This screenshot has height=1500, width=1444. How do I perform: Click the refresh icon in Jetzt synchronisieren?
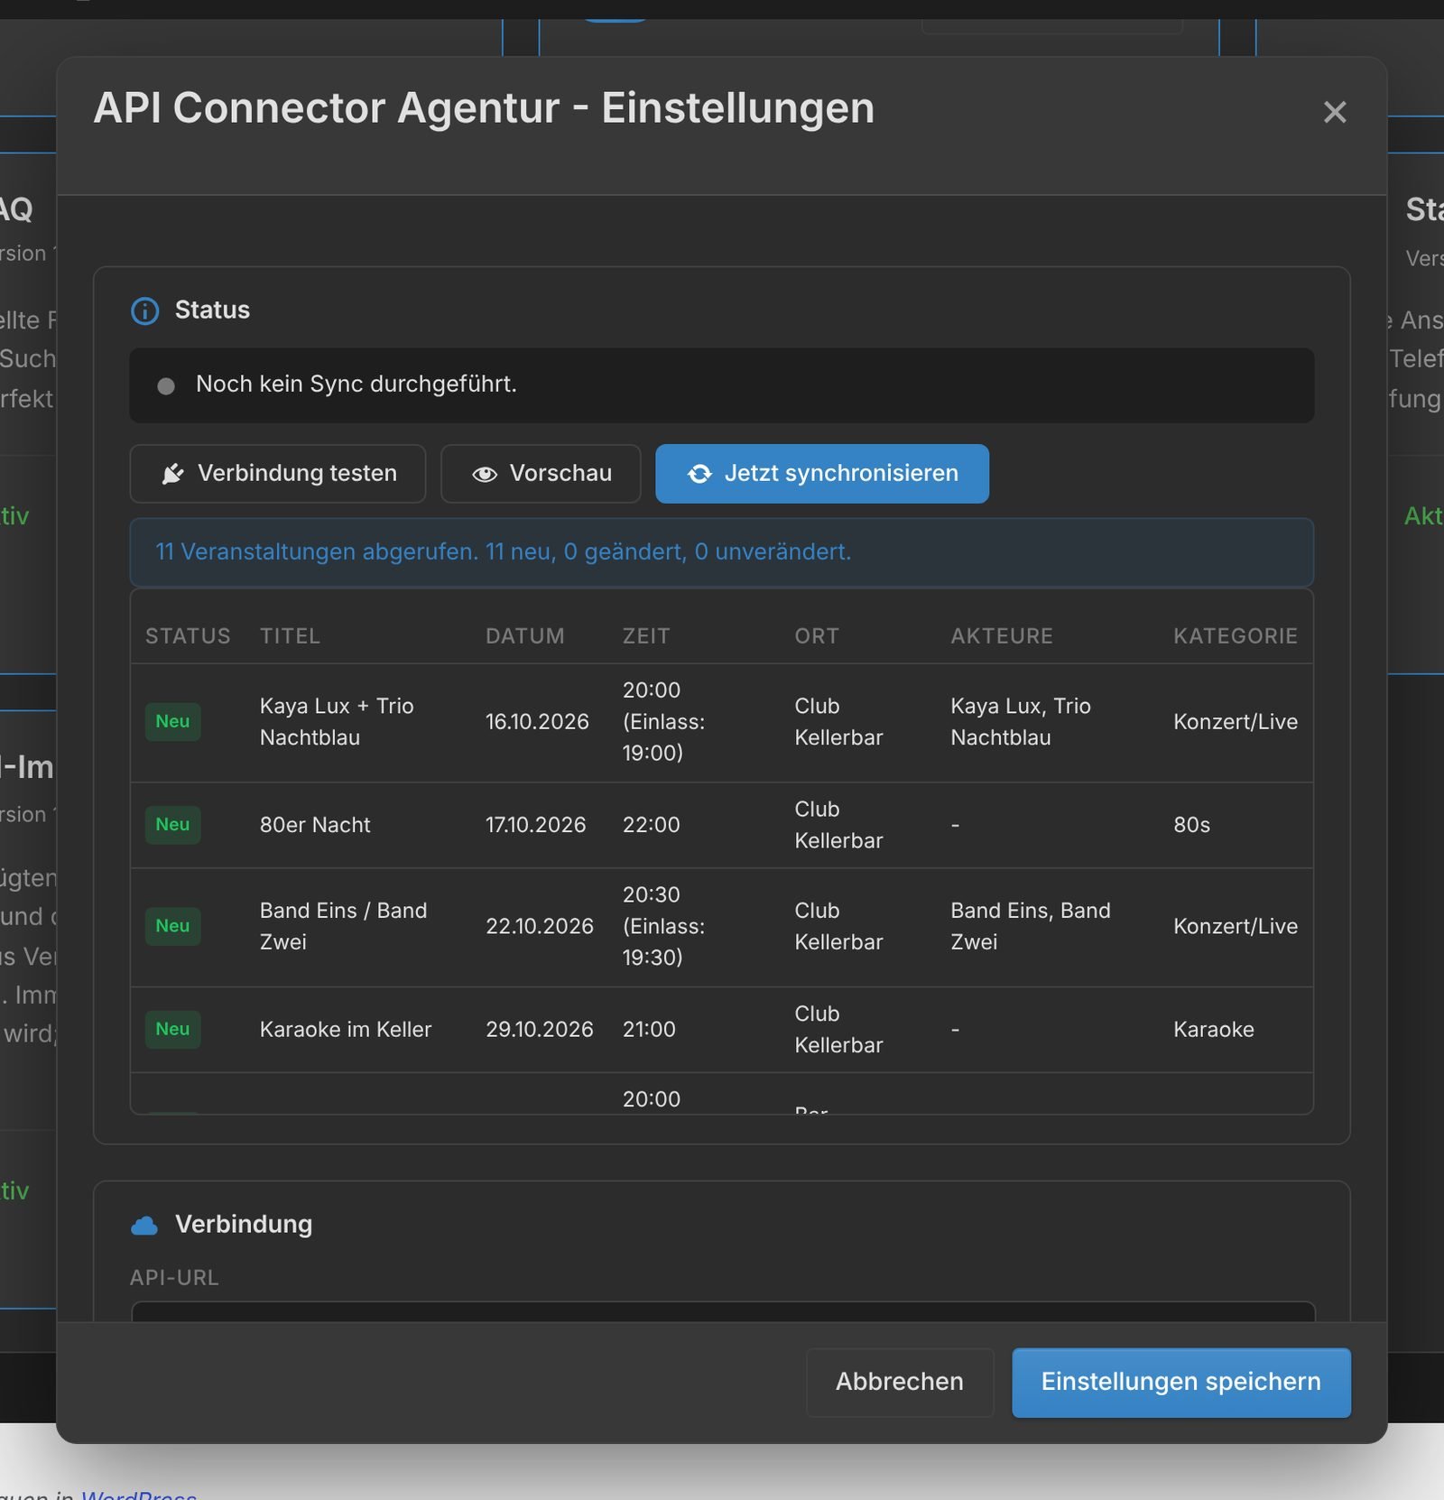tap(699, 474)
